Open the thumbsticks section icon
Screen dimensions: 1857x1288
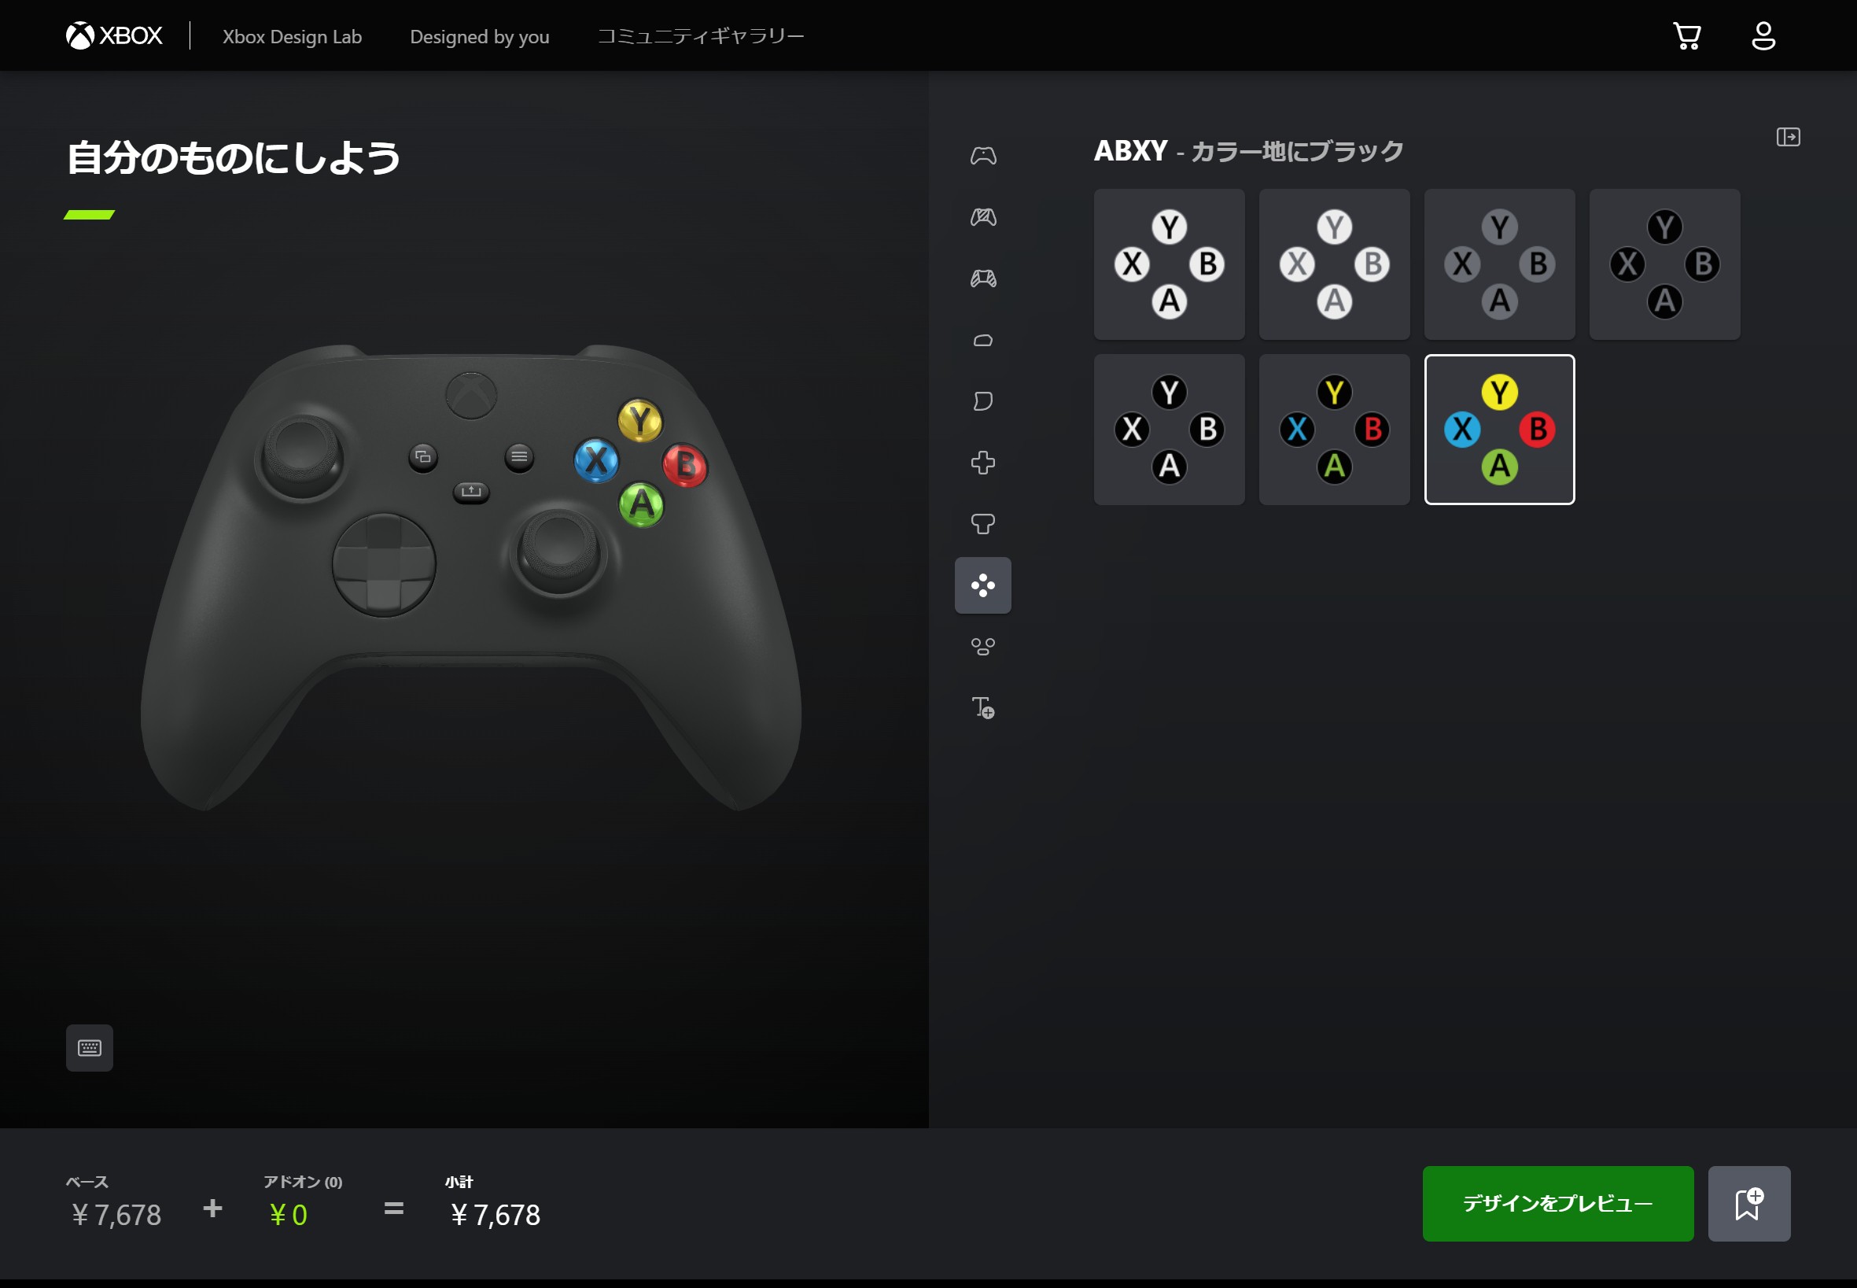coord(982,524)
